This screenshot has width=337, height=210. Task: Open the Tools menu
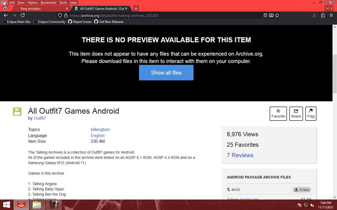[x=63, y=3]
